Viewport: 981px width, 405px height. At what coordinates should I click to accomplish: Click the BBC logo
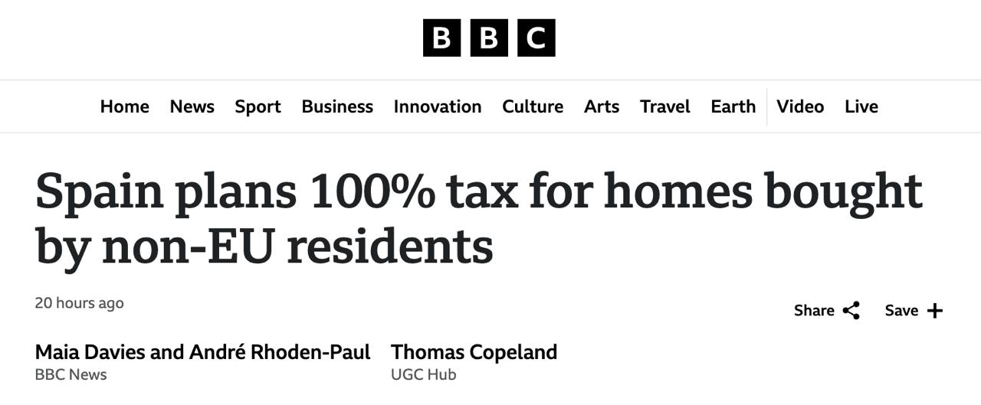coord(489,38)
